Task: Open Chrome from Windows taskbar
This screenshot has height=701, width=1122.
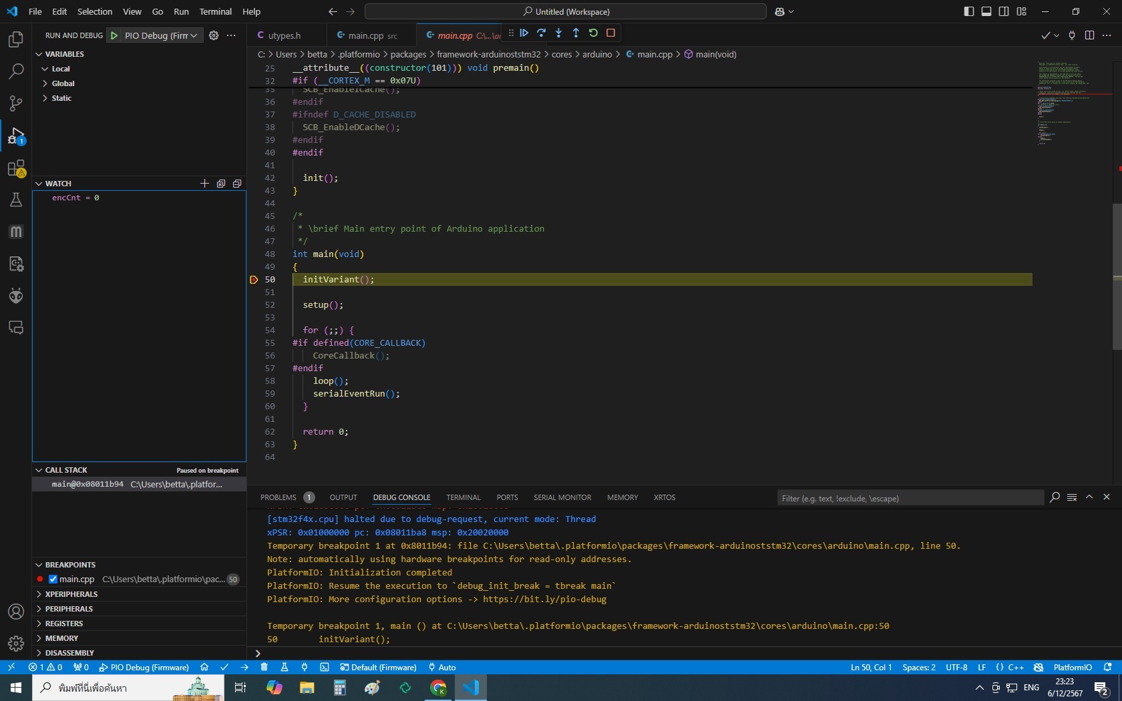Action: [x=438, y=688]
